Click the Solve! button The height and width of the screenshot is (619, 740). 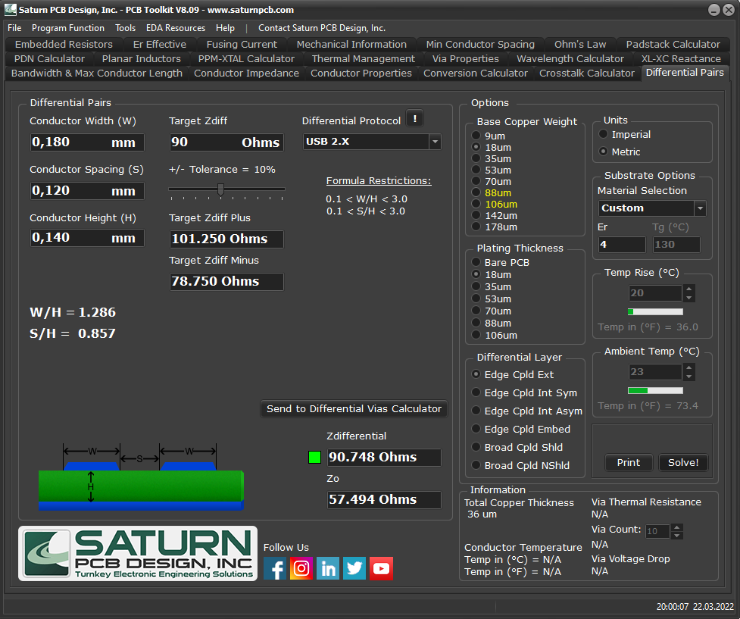[683, 463]
